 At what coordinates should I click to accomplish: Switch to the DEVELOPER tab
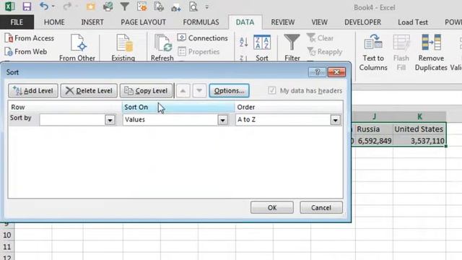pos(362,22)
